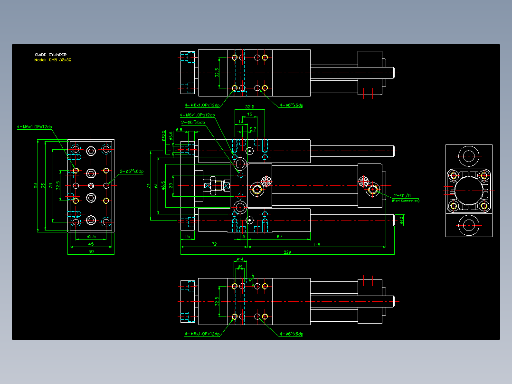
Task: Click the "GUIDE CYLINDER" title text
Action: point(51,55)
